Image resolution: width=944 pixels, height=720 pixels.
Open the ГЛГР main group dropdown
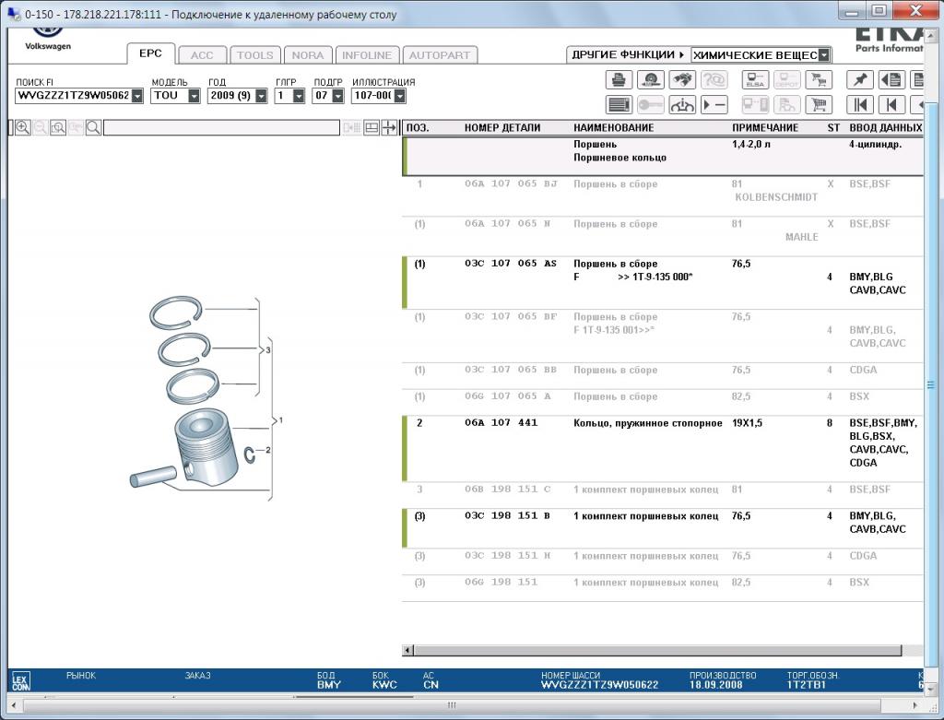pyautogui.click(x=299, y=96)
